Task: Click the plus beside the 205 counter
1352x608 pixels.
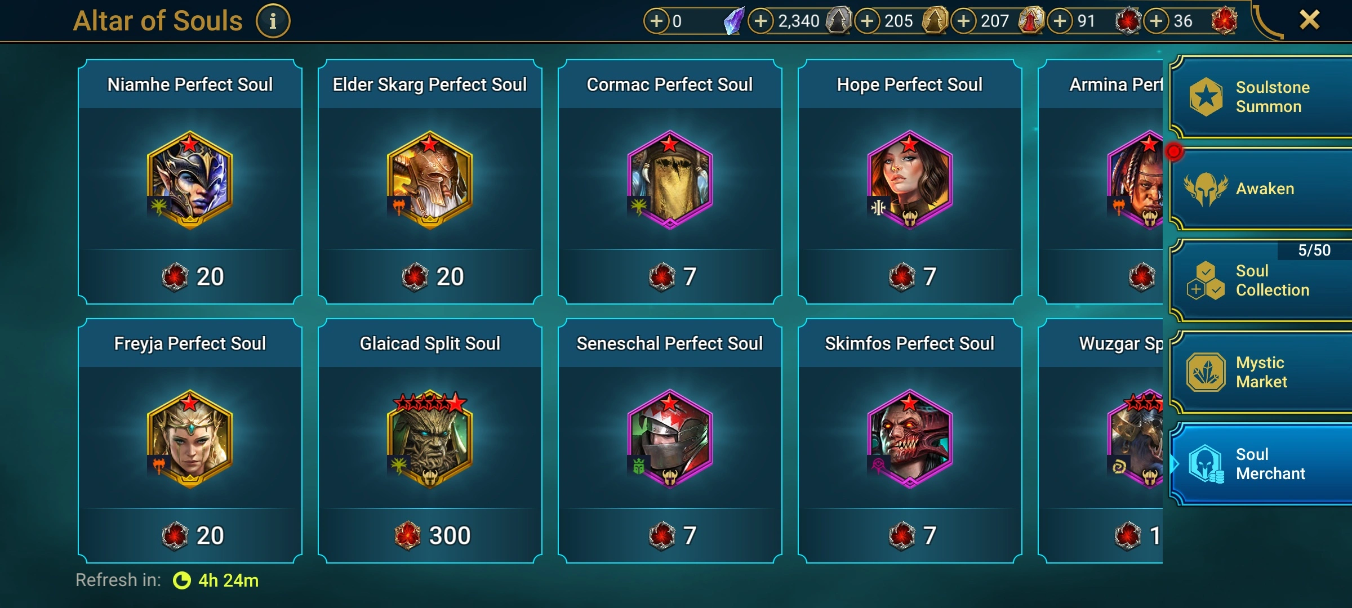Action: click(x=868, y=21)
